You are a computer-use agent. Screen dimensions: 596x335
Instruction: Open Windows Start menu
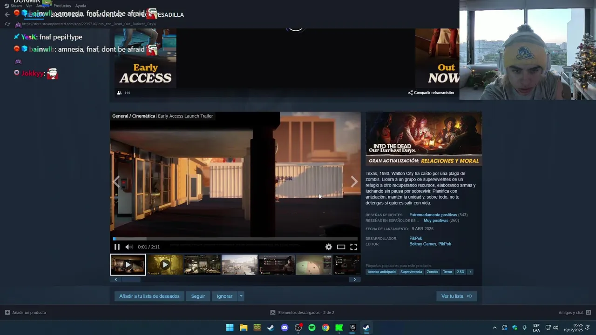[230, 328]
